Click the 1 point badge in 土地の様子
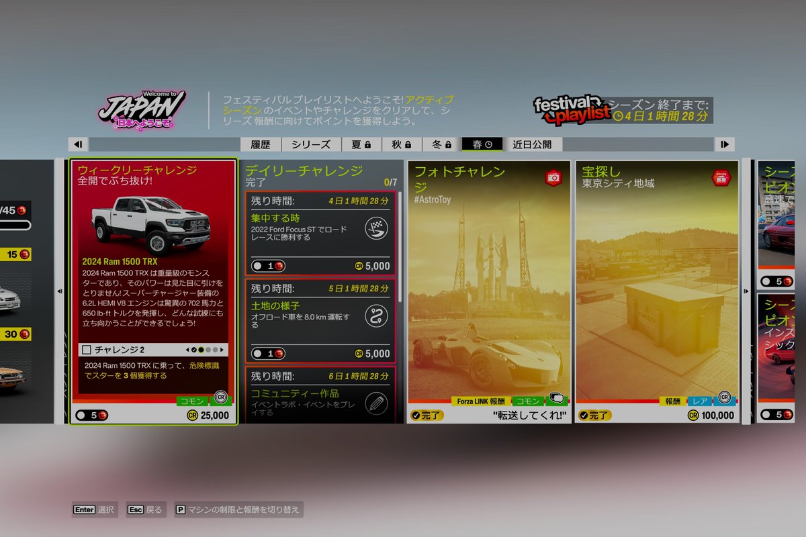Viewport: 806px width, 537px height. [x=268, y=354]
